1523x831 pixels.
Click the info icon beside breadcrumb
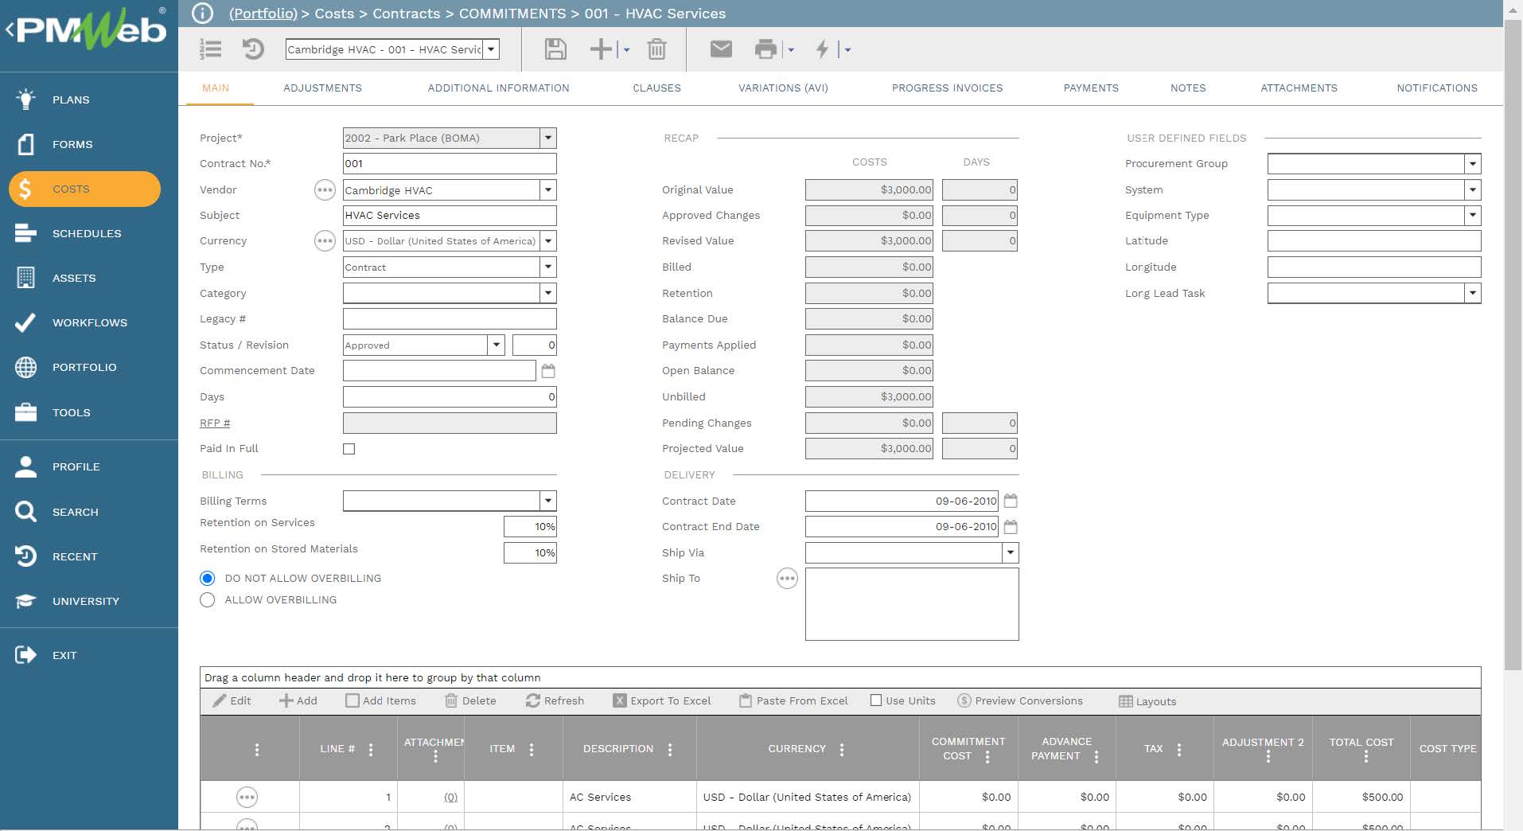203,14
